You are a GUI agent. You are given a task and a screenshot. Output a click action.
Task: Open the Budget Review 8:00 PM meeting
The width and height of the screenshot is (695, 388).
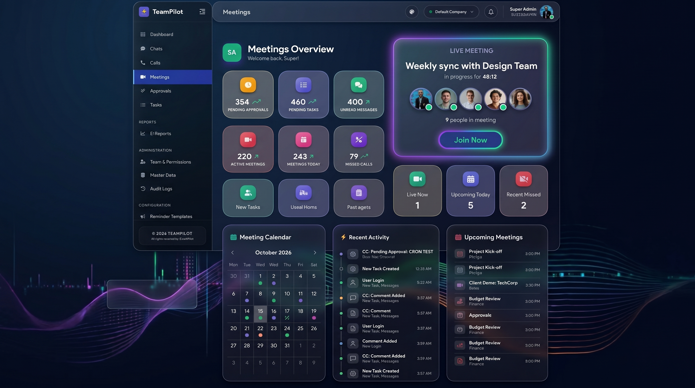(x=497, y=361)
